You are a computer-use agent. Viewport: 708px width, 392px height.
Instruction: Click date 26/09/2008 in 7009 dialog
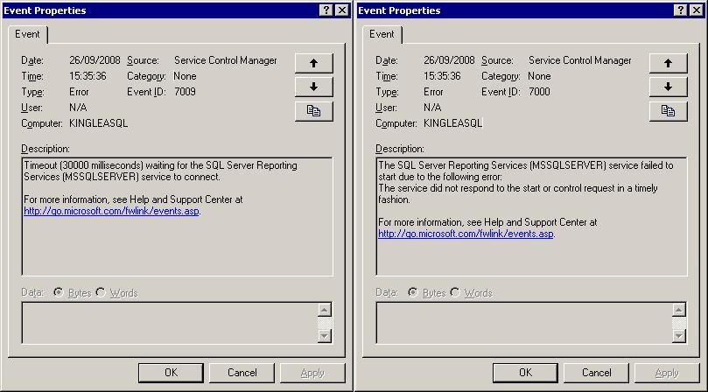(x=95, y=60)
